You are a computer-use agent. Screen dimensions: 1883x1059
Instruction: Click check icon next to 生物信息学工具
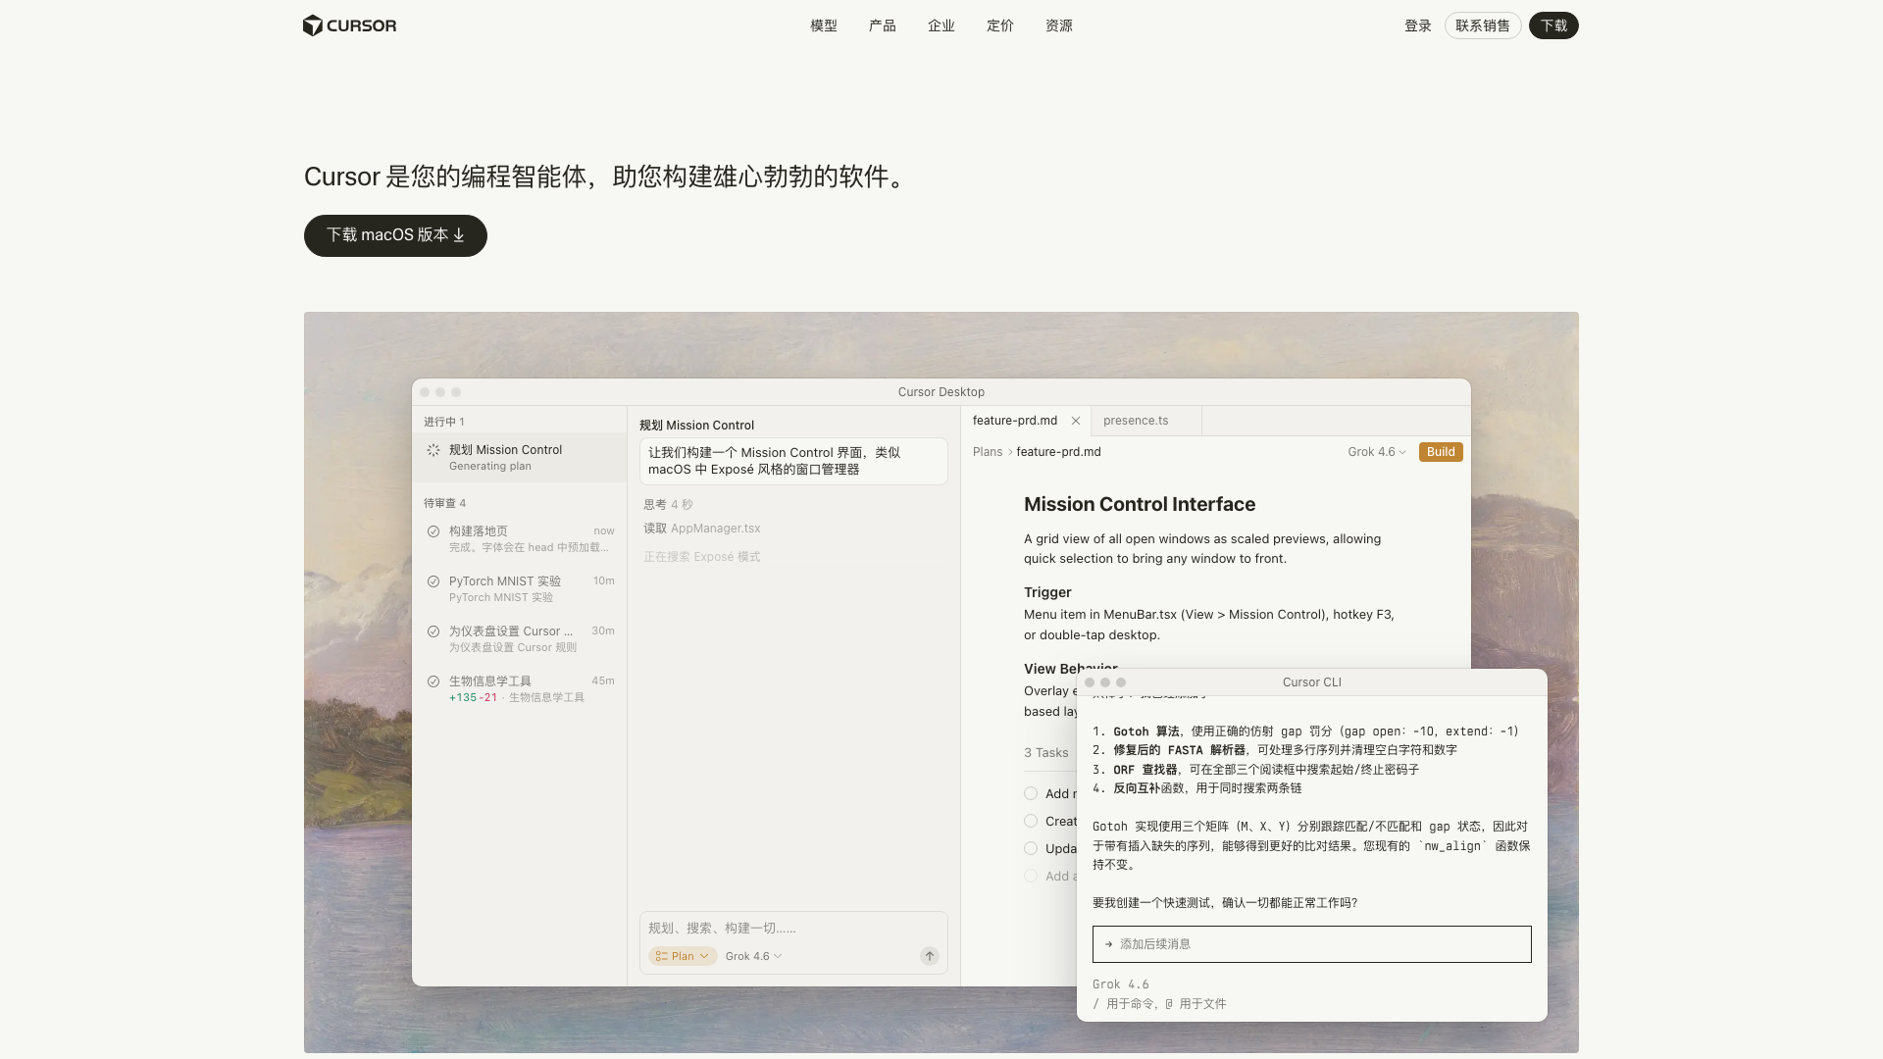click(433, 681)
